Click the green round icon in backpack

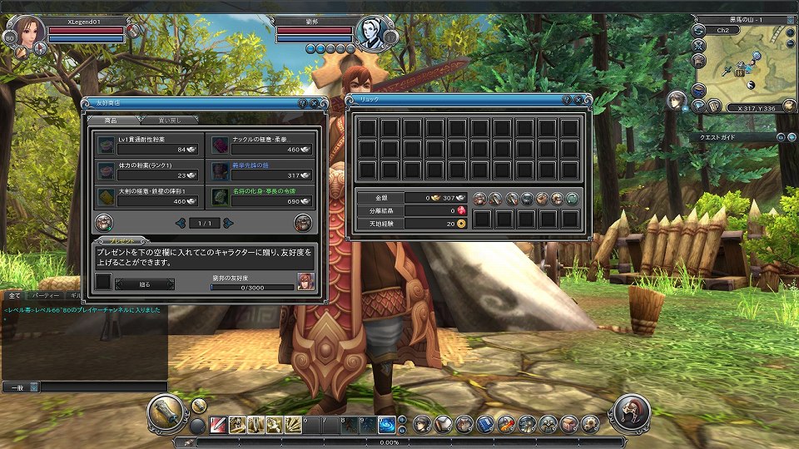pos(572,199)
